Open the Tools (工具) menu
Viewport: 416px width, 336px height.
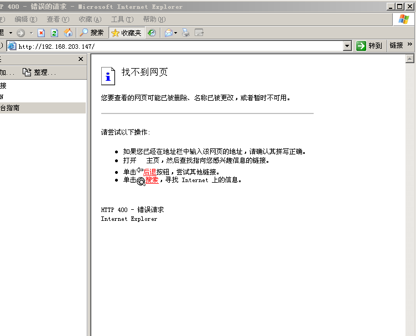[122, 19]
